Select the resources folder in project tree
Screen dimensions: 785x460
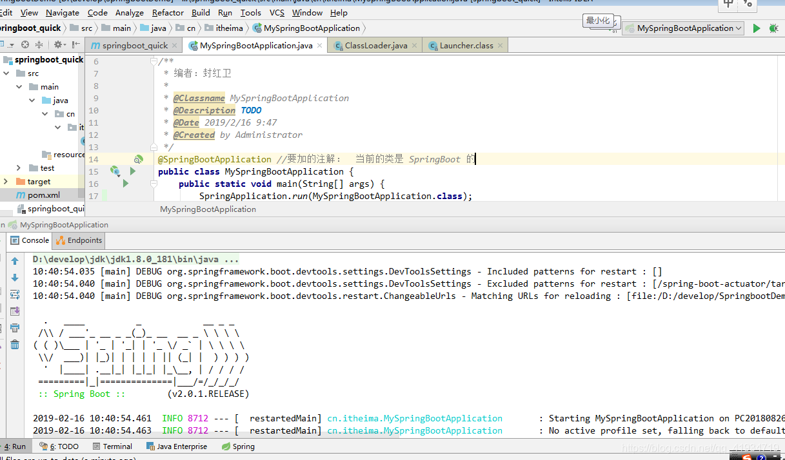(63, 154)
